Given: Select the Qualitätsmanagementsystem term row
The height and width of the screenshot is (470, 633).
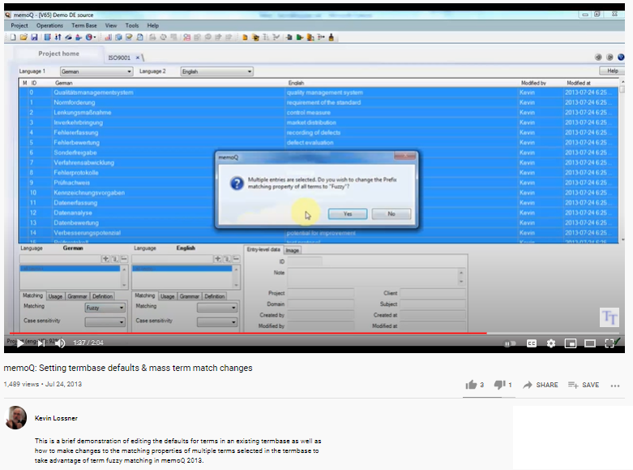Looking at the screenshot, I should 318,93.
